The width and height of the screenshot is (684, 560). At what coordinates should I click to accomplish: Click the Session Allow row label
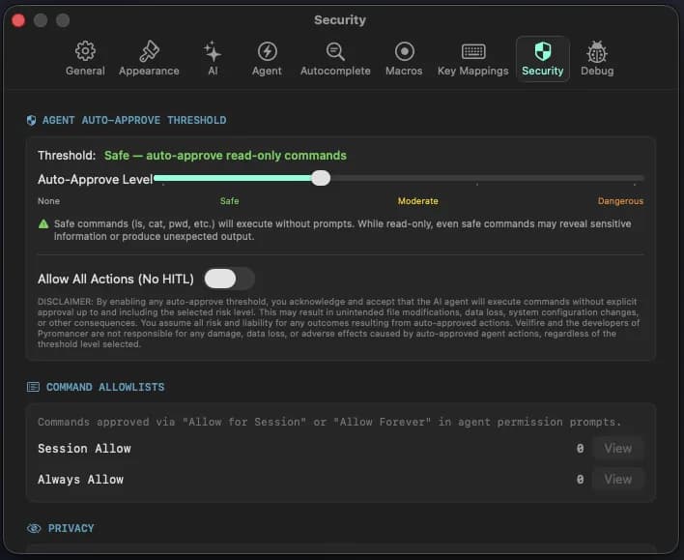tap(84, 449)
